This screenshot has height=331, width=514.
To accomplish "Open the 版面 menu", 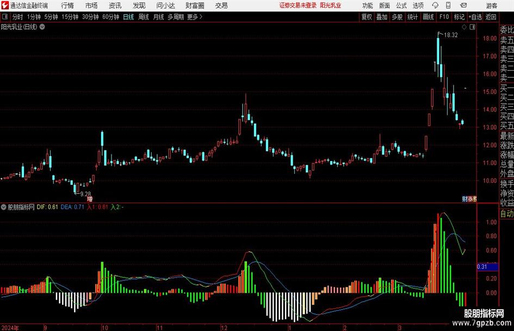I will (x=384, y=5).
